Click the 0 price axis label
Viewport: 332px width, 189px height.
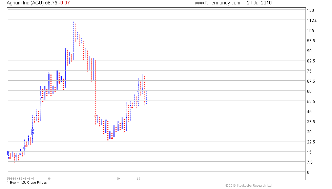(308, 172)
